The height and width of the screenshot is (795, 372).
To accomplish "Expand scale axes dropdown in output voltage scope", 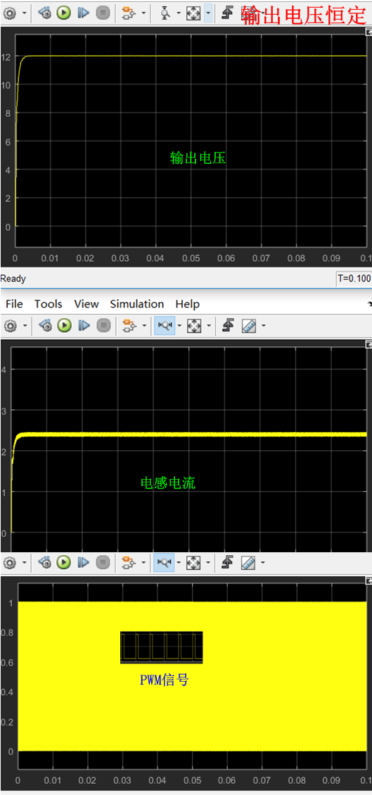I will pyautogui.click(x=207, y=13).
